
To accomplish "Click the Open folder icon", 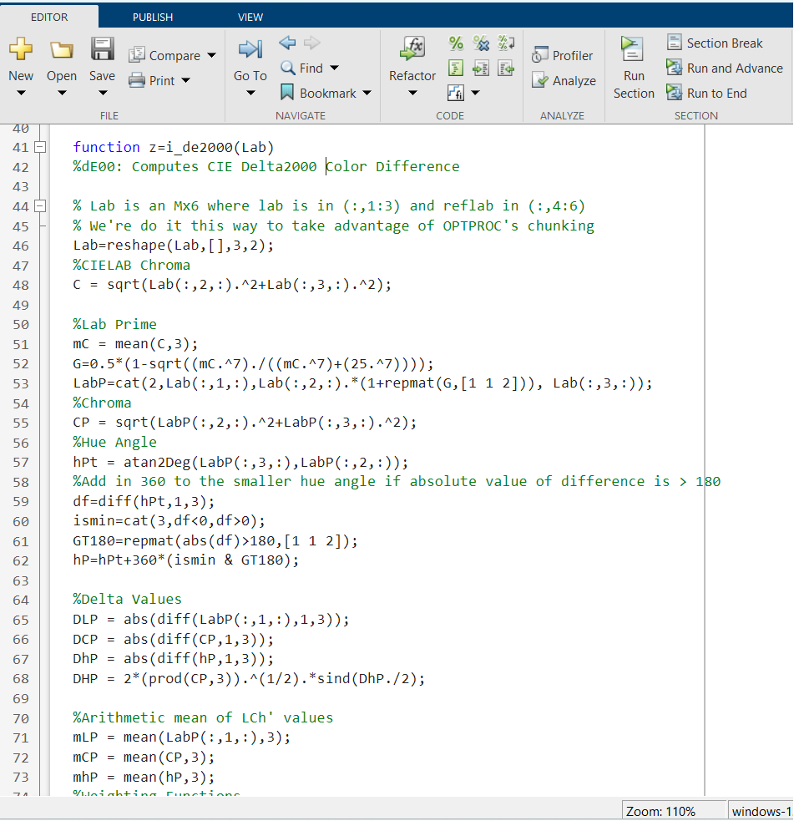I will pyautogui.click(x=62, y=49).
